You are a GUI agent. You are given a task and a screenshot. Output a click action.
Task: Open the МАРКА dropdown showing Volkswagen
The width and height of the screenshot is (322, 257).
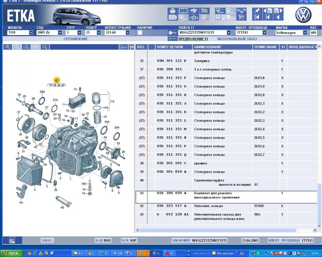305,32
